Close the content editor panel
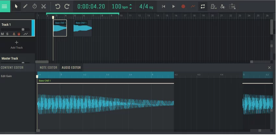This screenshot has width=276, height=139. click(x=269, y=68)
